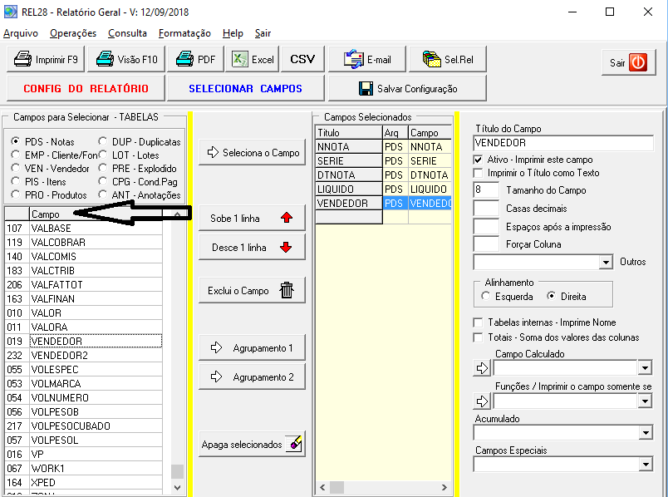Click the red power icon on Sair
Screen dimensions: 668x497
(x=638, y=62)
